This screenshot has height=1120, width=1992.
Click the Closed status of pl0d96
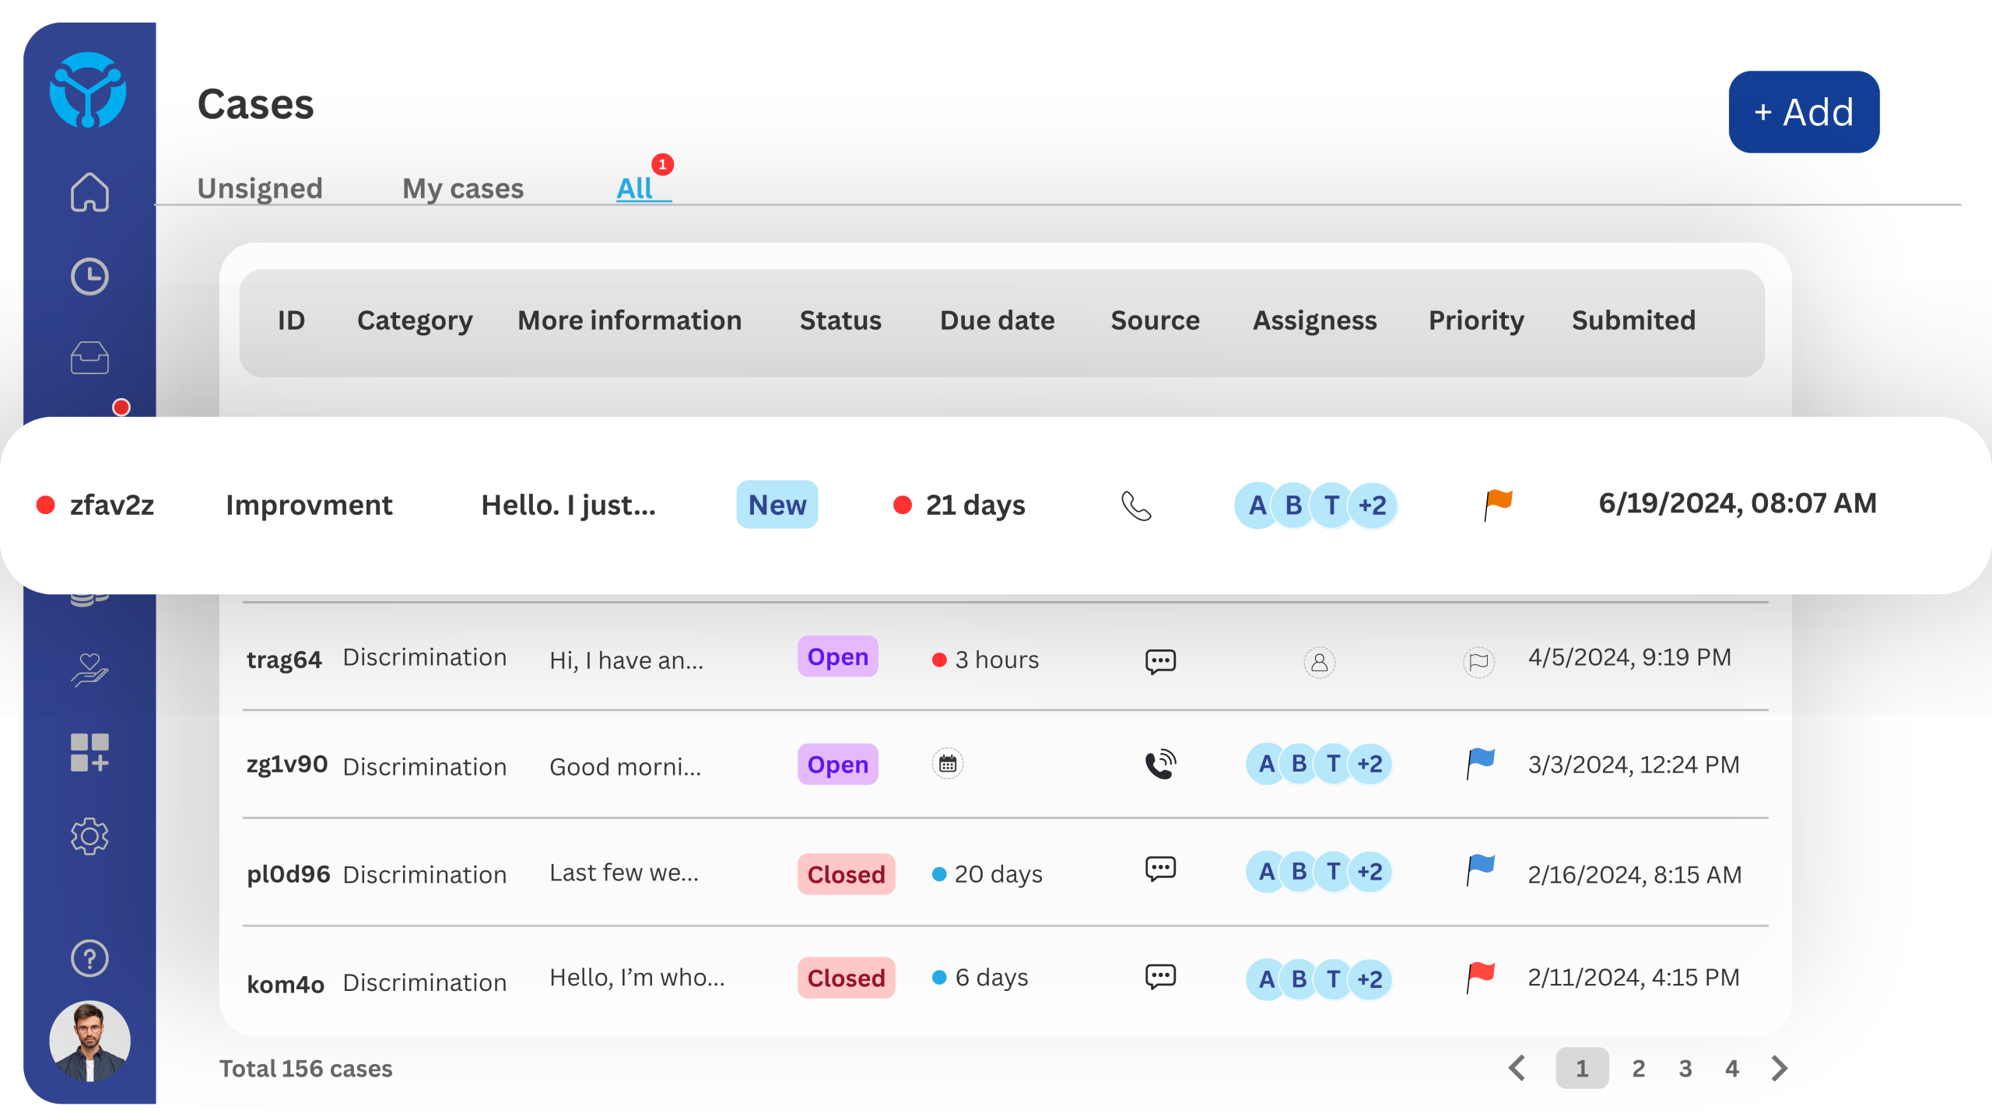(x=846, y=874)
